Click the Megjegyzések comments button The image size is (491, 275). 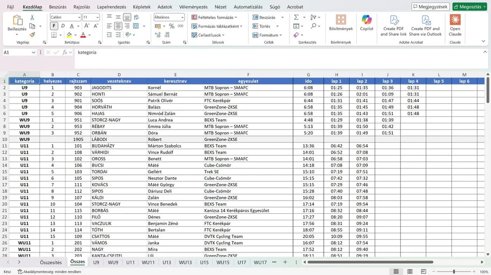pyautogui.click(x=430, y=7)
